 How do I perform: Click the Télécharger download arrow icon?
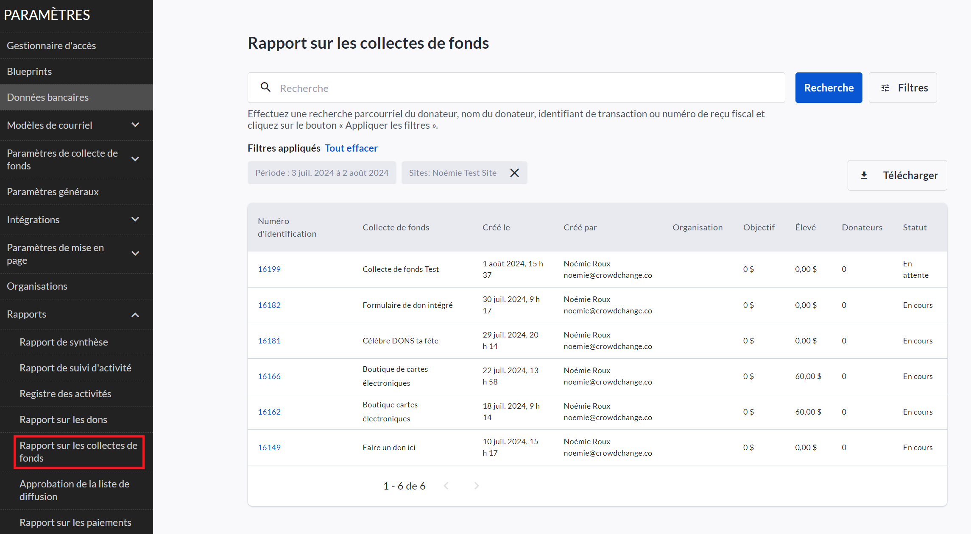(864, 175)
